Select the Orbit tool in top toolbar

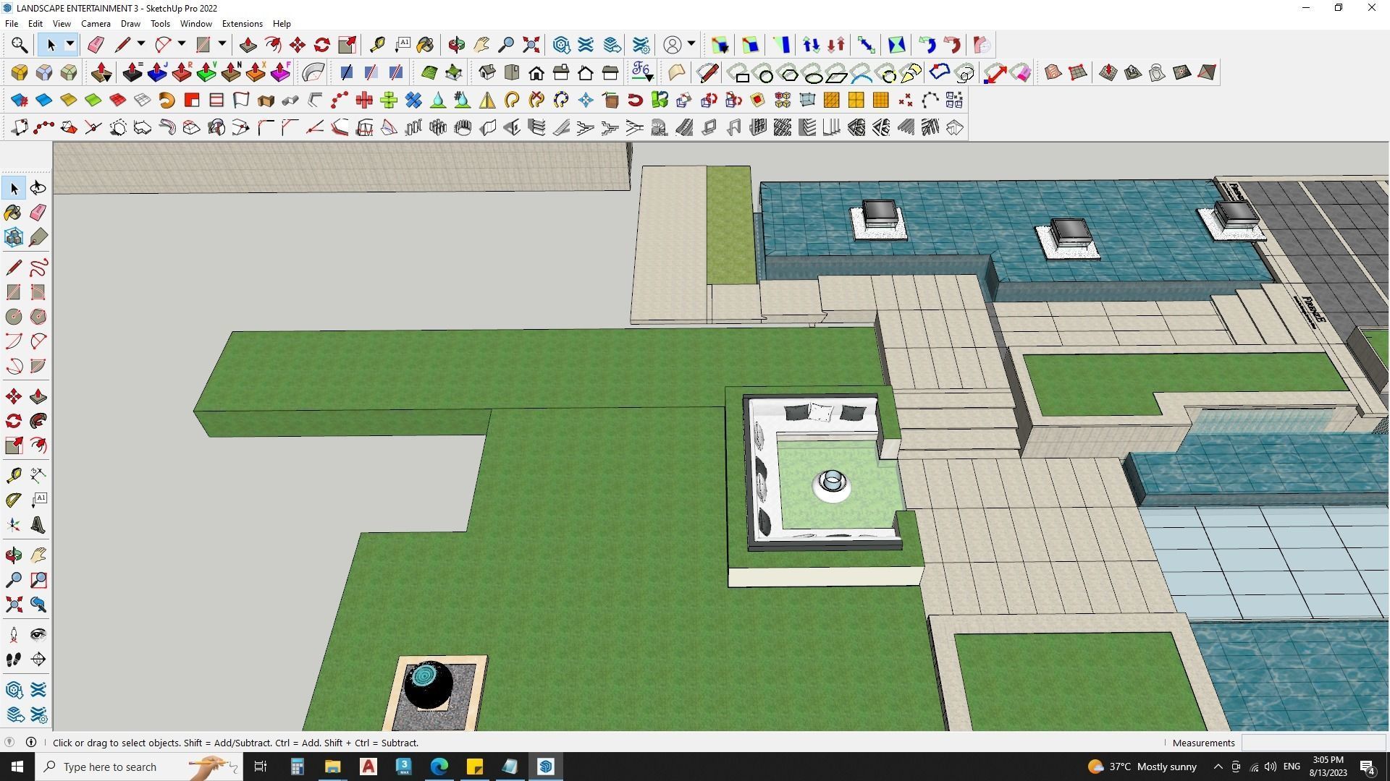pos(456,45)
